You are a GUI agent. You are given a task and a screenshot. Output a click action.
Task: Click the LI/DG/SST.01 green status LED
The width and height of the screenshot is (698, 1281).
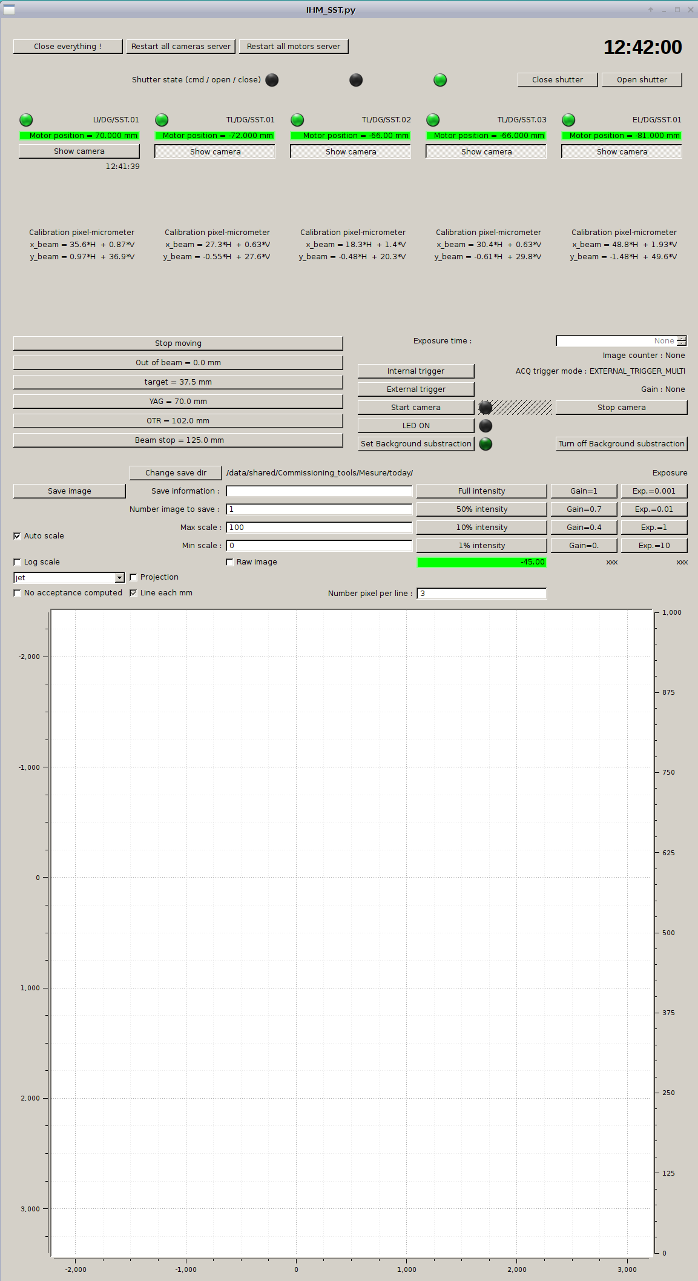[x=26, y=120]
